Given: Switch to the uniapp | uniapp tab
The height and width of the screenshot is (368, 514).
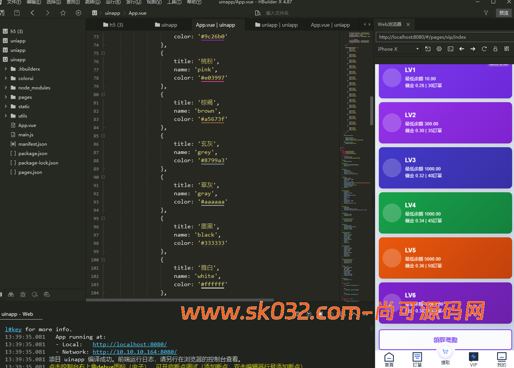Looking at the screenshot, I should click(x=276, y=25).
